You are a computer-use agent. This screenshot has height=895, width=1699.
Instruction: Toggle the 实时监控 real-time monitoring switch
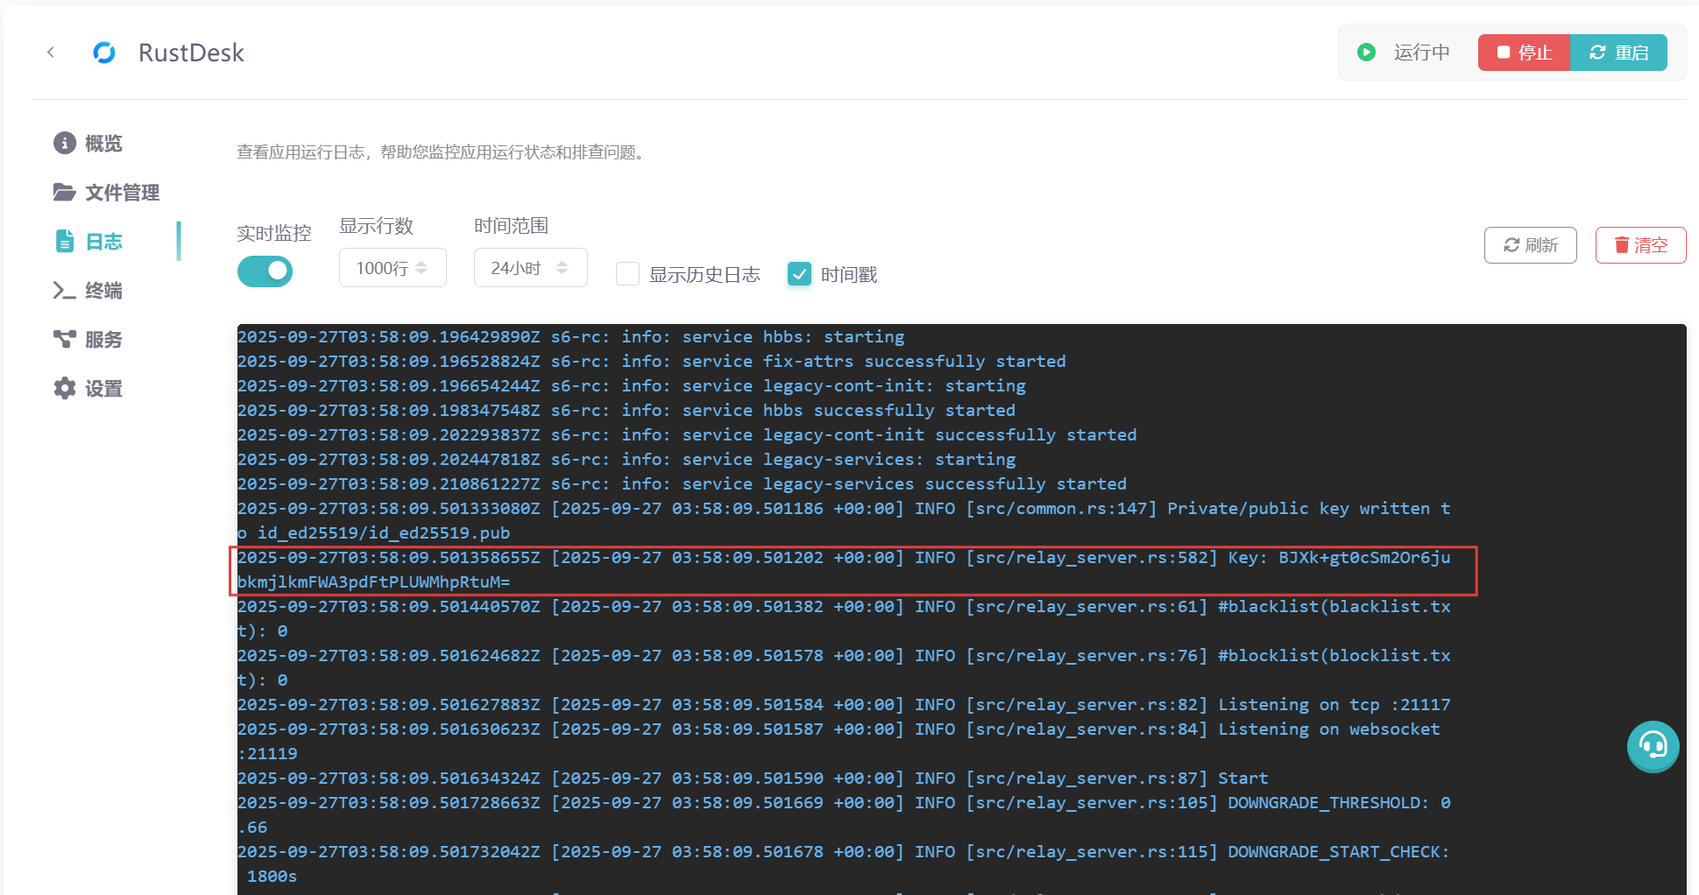[265, 271]
